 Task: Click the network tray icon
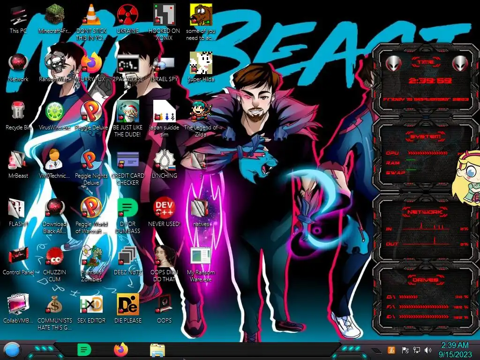[x=417, y=350]
